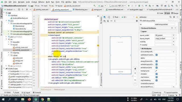Open the vivo device selector dropdown
The width and height of the screenshot is (182, 102).
point(117,6)
